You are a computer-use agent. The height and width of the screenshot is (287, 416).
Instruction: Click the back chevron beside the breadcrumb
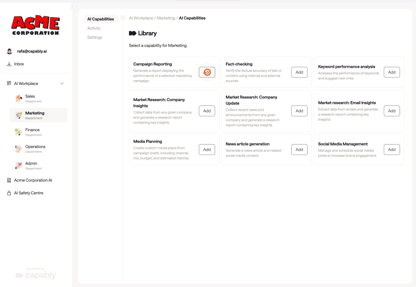point(123,17)
